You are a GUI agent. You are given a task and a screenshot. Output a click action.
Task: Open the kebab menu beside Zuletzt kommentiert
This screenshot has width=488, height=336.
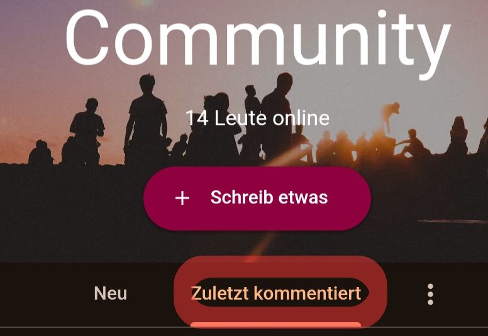[x=430, y=294]
